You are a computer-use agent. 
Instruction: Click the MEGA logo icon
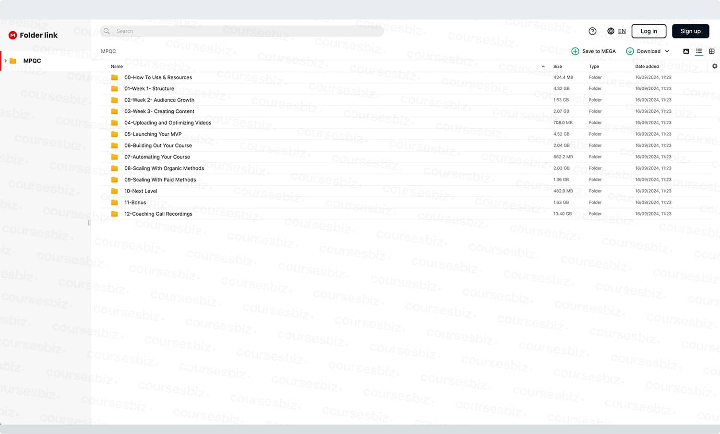tap(13, 35)
